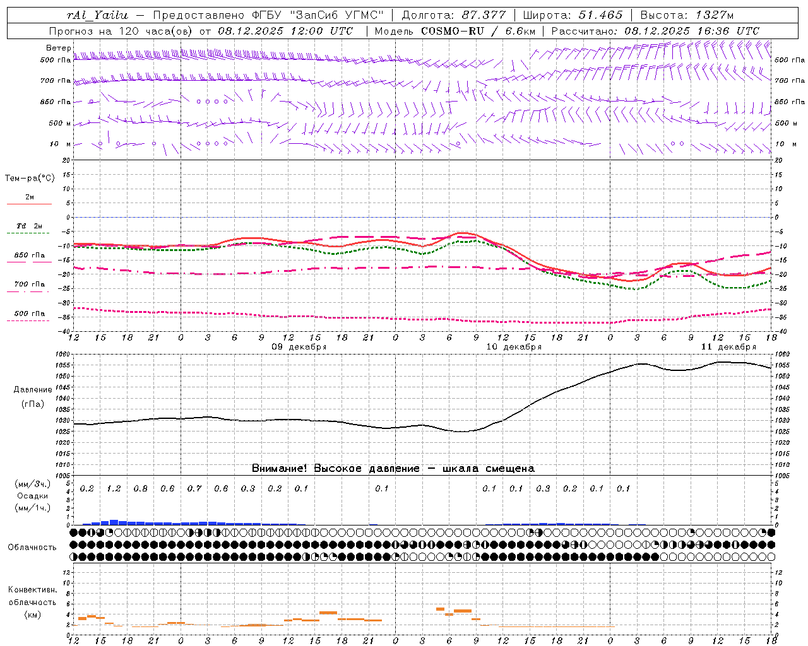Screen dimensions: 808x646
Task: Click the (мм/3ч.) precipitation unit label
Action: click(x=33, y=484)
